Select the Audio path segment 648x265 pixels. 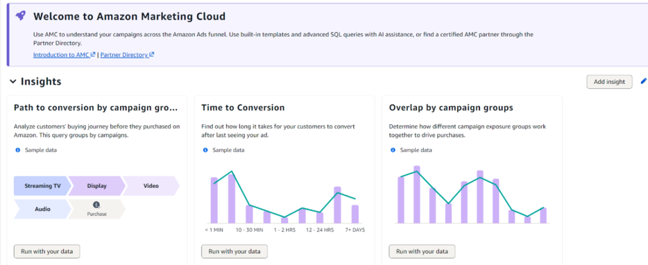pyautogui.click(x=42, y=209)
